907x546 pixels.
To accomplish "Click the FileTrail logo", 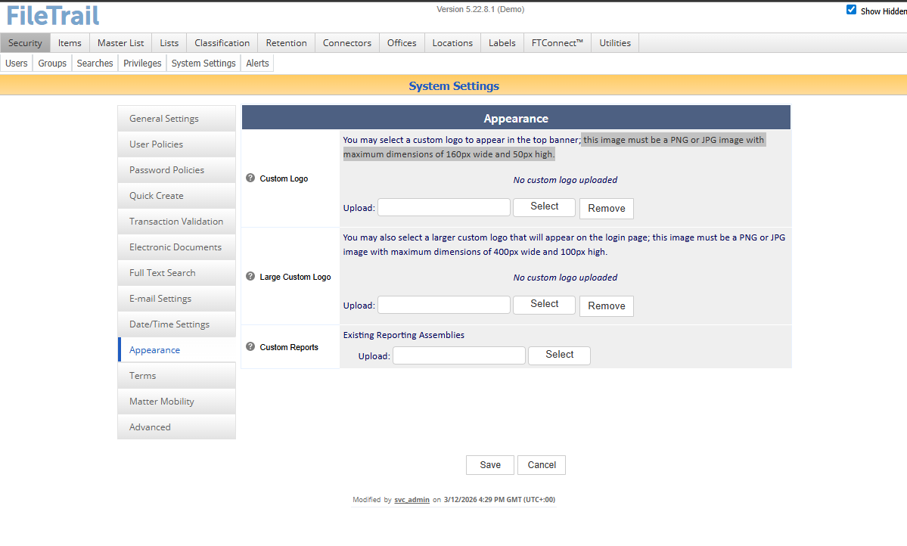I will pos(53,16).
